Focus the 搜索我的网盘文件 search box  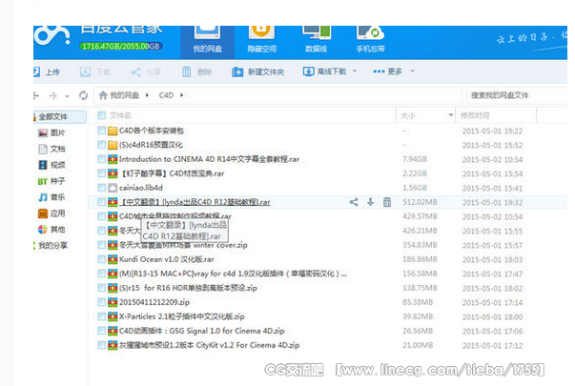coord(517,95)
